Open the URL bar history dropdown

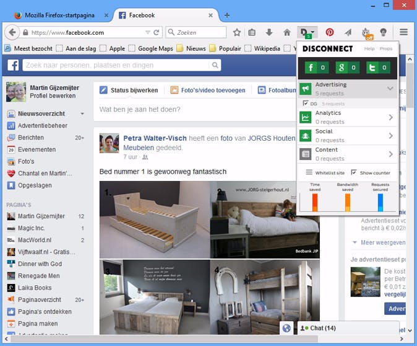pyautogui.click(x=148, y=32)
